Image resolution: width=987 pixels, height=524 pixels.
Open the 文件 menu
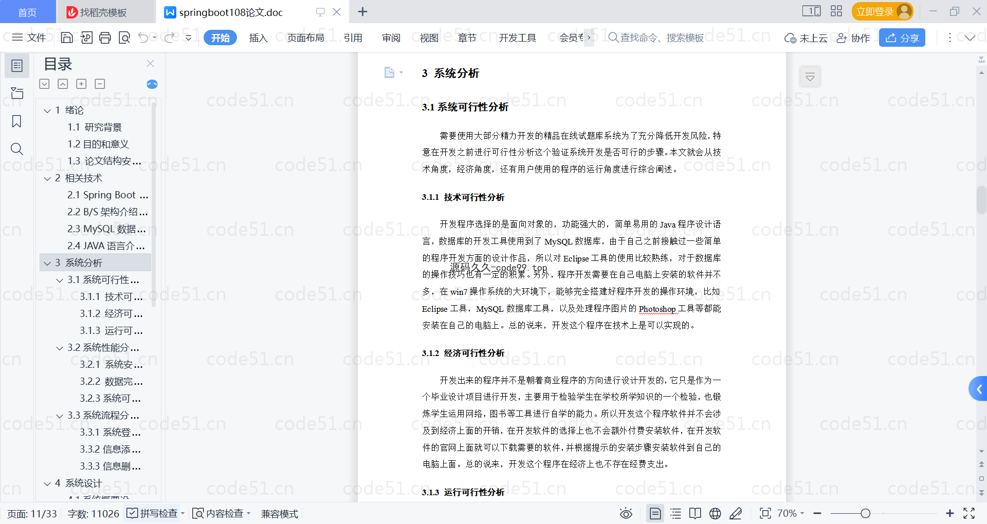[x=29, y=38]
